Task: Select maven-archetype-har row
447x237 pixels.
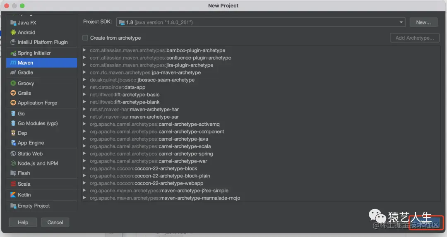Action: tap(261, 109)
